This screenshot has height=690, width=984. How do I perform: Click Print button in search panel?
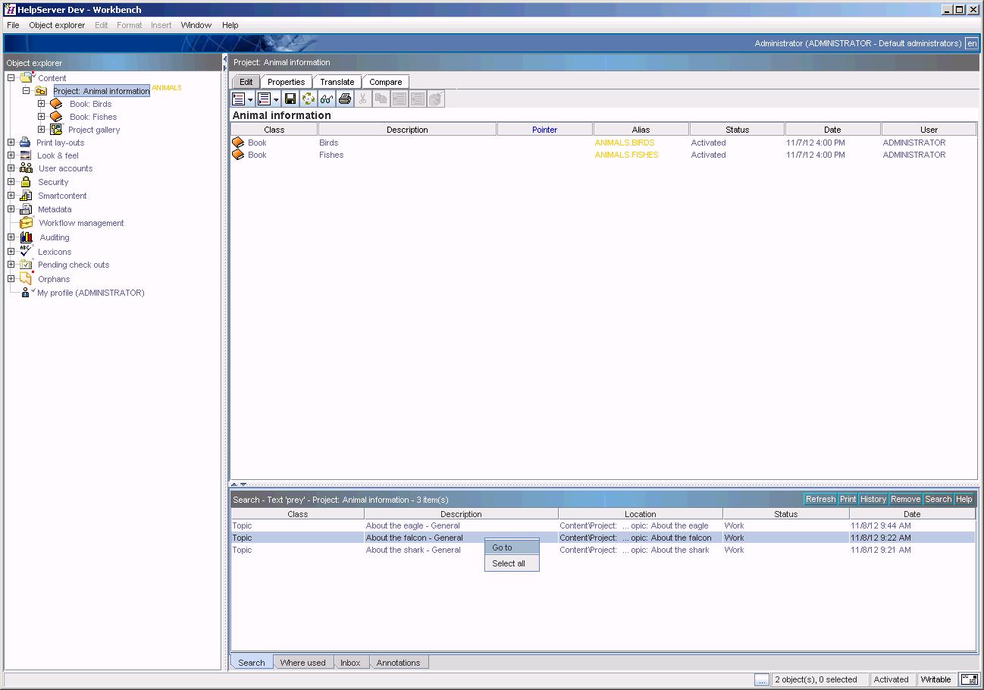pyautogui.click(x=848, y=499)
